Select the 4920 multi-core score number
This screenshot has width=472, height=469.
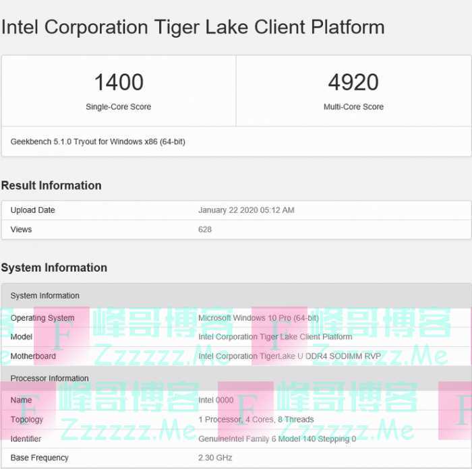pyautogui.click(x=353, y=82)
